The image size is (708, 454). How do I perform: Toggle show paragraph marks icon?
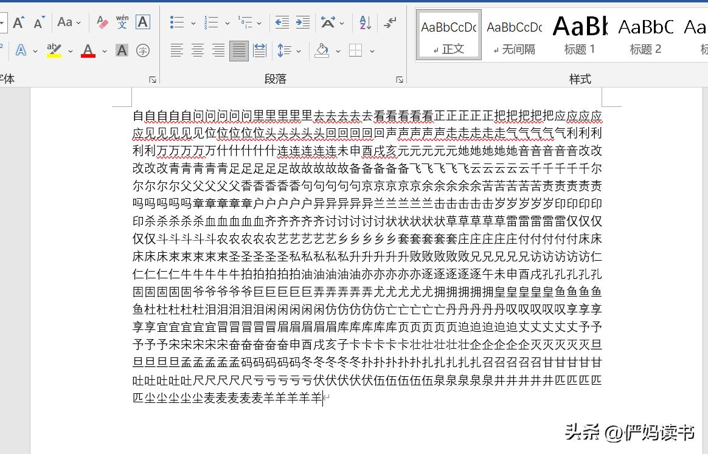point(390,22)
